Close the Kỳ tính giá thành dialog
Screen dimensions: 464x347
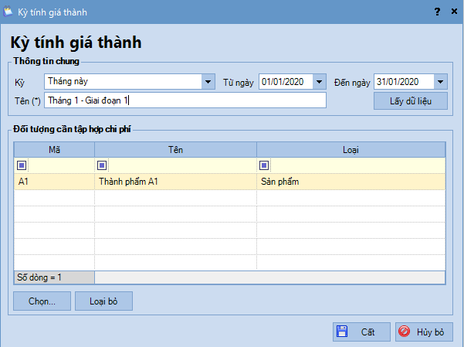[x=453, y=12]
